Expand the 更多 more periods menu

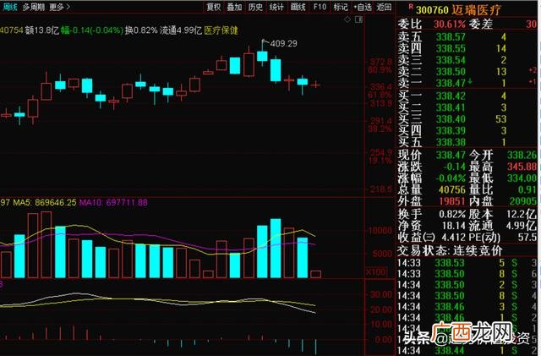click(x=59, y=7)
